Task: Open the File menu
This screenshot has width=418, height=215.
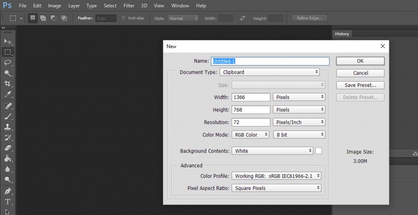Action: click(23, 5)
